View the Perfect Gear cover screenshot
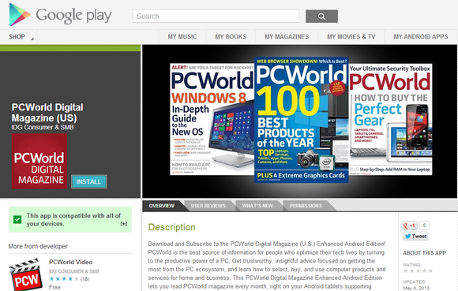This screenshot has height=291, width=458. [x=391, y=120]
